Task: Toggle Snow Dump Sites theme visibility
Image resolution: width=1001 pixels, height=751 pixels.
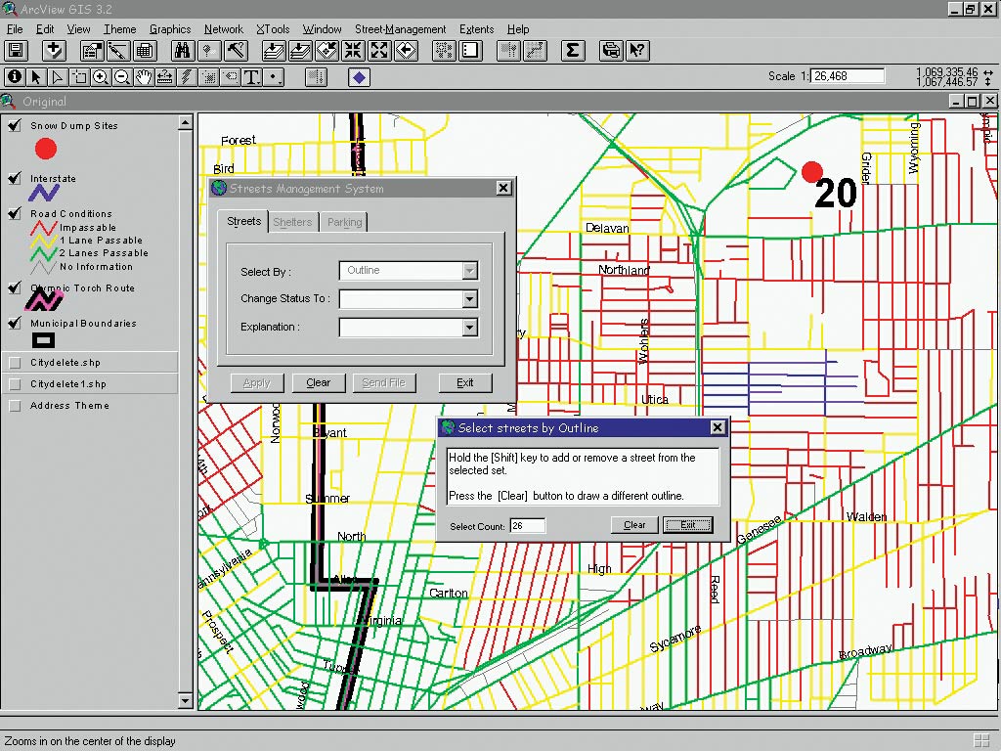Action: tap(15, 125)
